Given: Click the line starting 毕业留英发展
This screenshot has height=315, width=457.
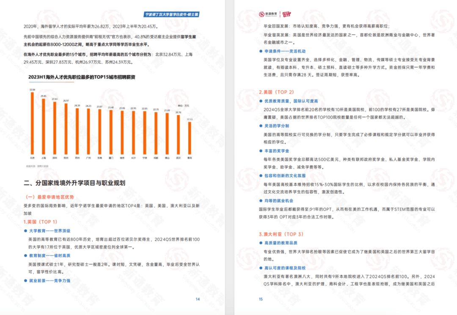Looking at the screenshot, I should [349, 38].
